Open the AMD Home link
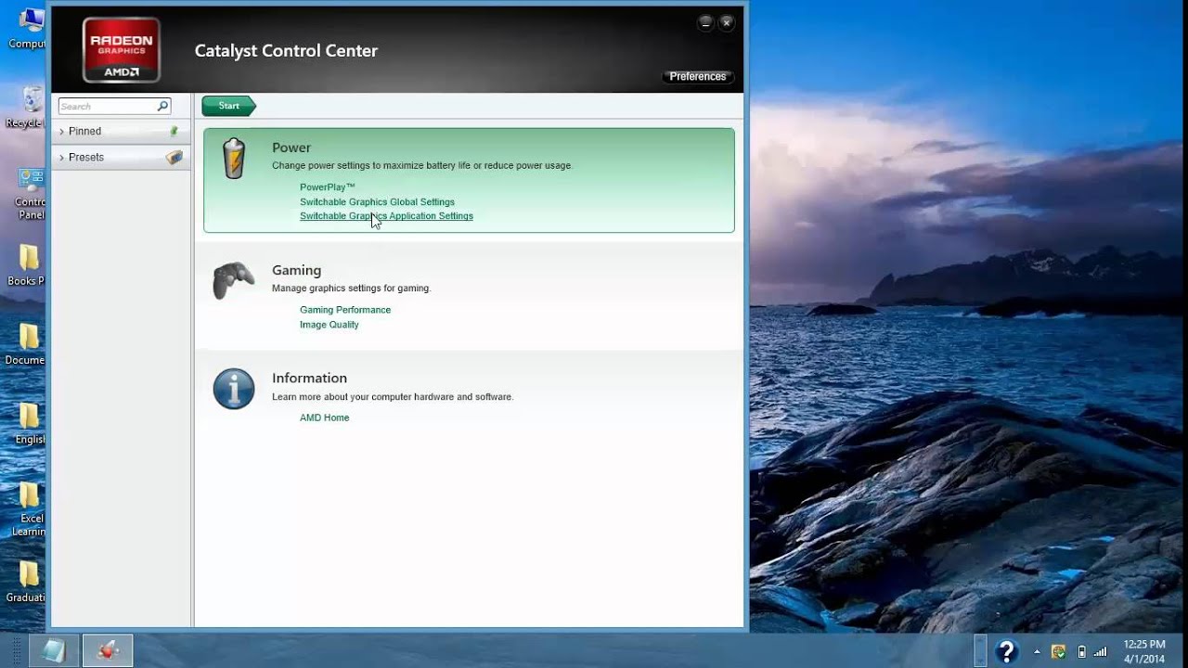Image resolution: width=1188 pixels, height=668 pixels. point(324,417)
